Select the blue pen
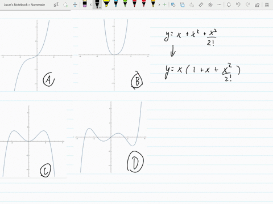 115,4
